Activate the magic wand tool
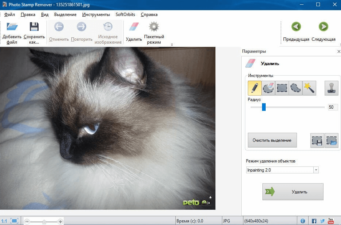 click(x=309, y=88)
